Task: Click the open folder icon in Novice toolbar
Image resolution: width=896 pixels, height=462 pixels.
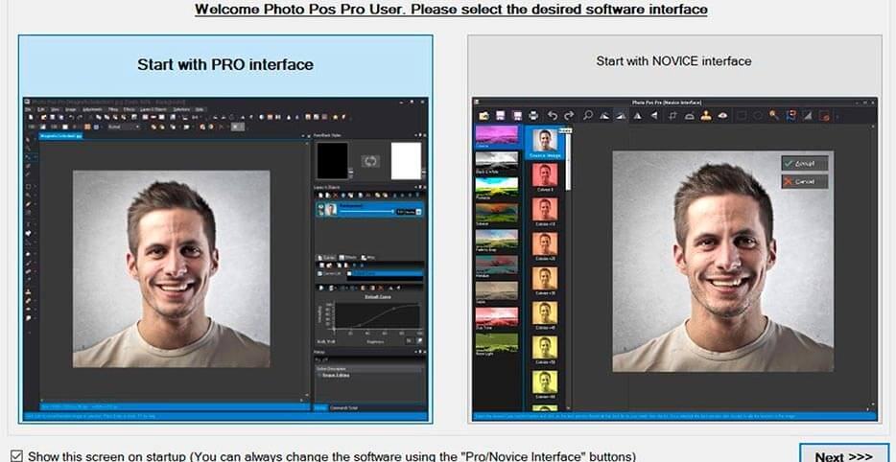Action: 482,115
